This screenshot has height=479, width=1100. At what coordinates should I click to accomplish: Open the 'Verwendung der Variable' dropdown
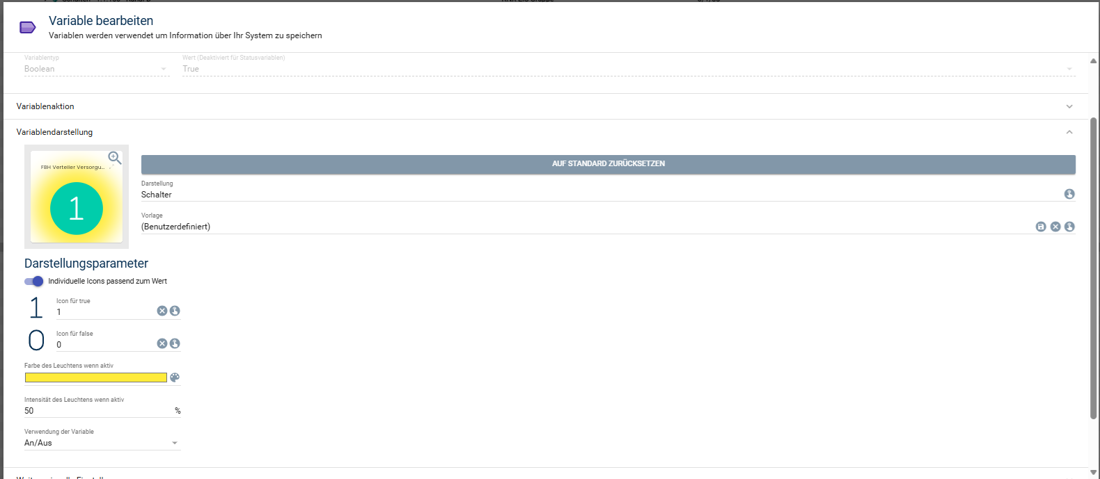[102, 443]
